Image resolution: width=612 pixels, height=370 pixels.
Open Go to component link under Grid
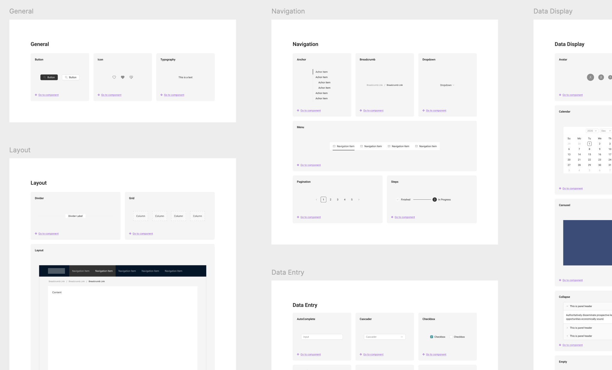tap(143, 234)
